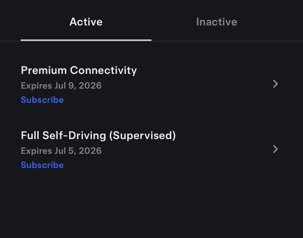Choose the highlighted Active subscriptions label
The image size is (303, 238).
[86, 22]
